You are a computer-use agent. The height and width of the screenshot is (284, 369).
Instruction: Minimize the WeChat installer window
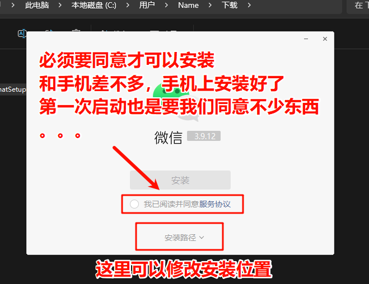[306, 39]
